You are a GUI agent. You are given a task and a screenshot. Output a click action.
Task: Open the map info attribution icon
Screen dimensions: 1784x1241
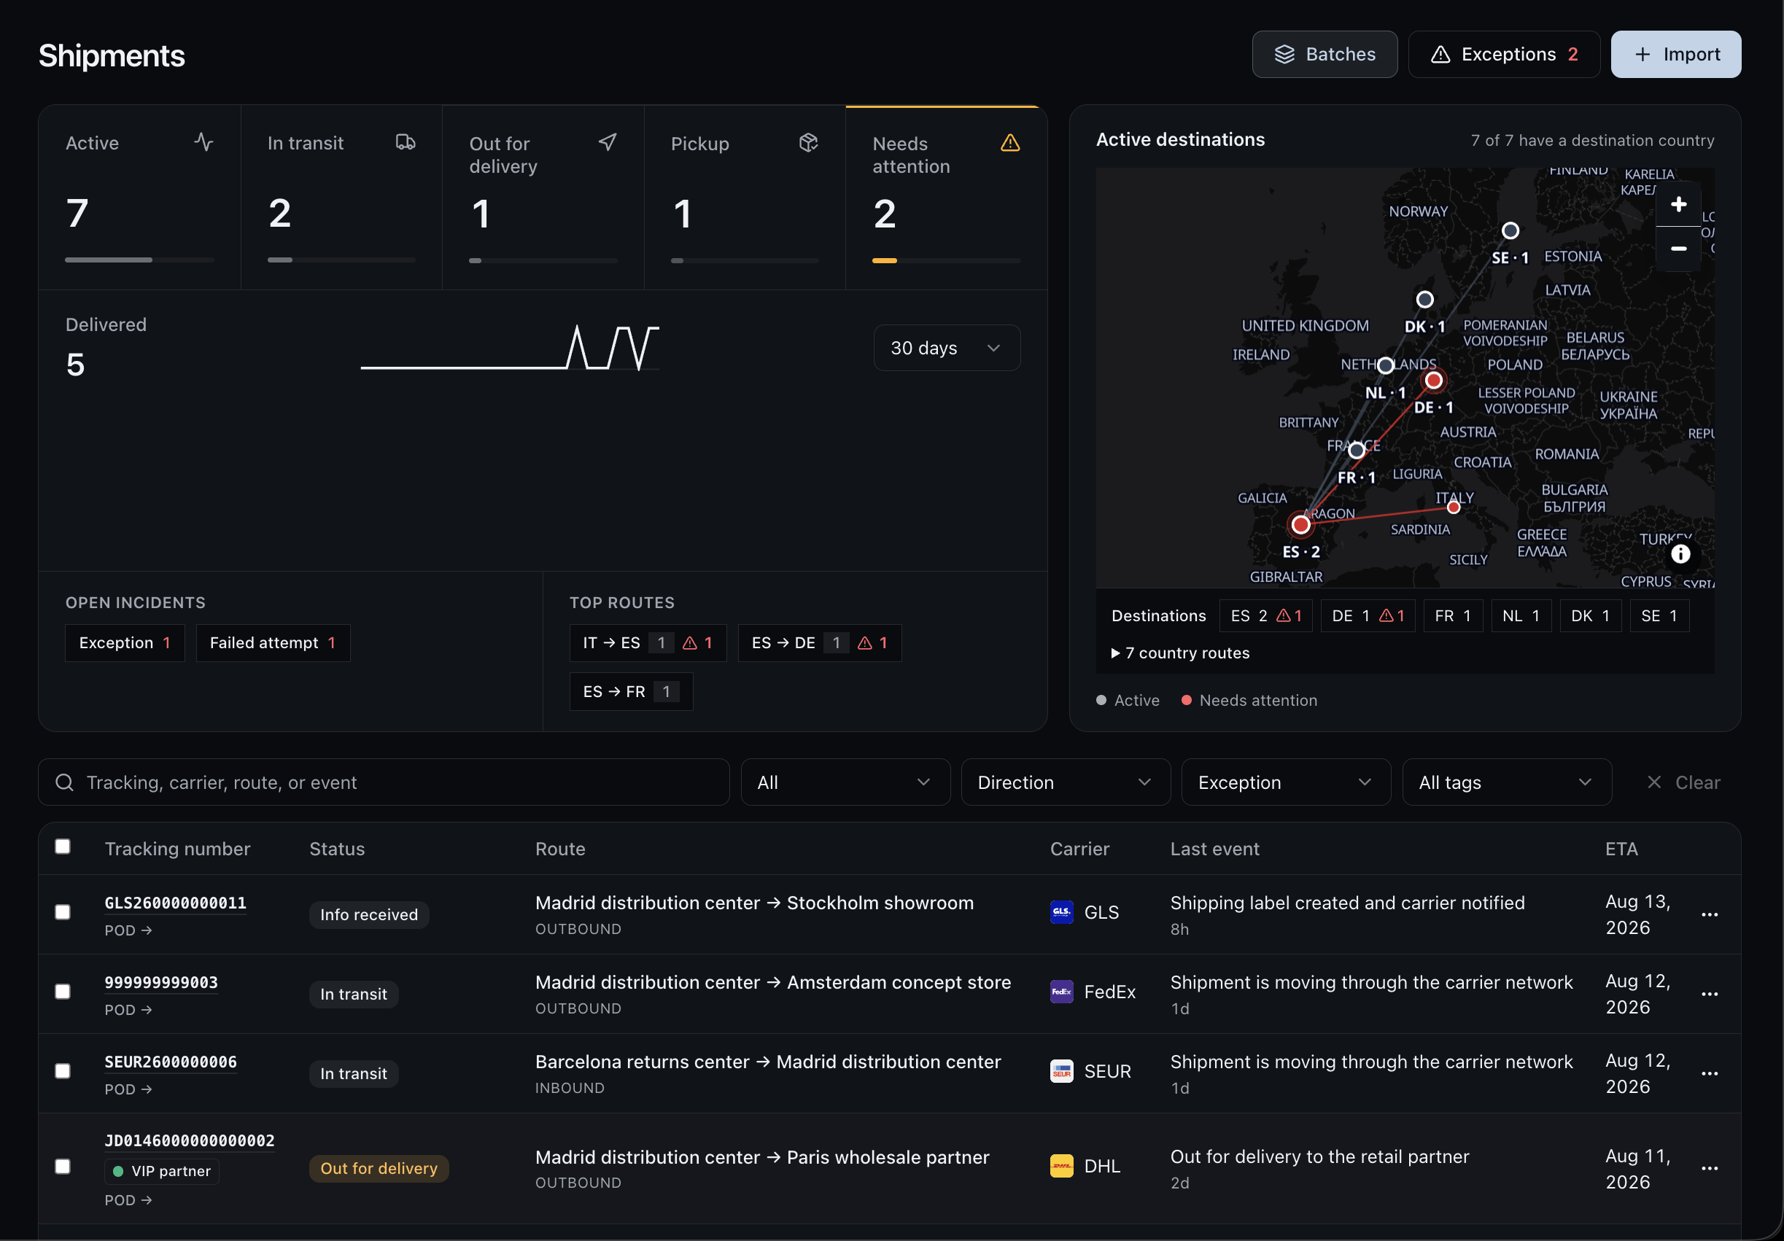1680,553
